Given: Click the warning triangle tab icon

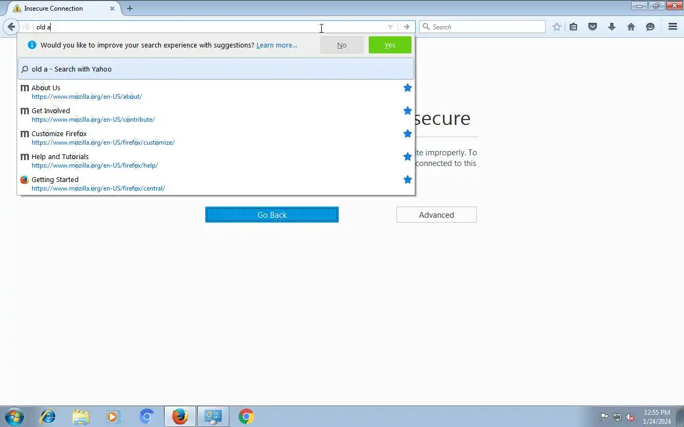Looking at the screenshot, I should pyautogui.click(x=17, y=9).
